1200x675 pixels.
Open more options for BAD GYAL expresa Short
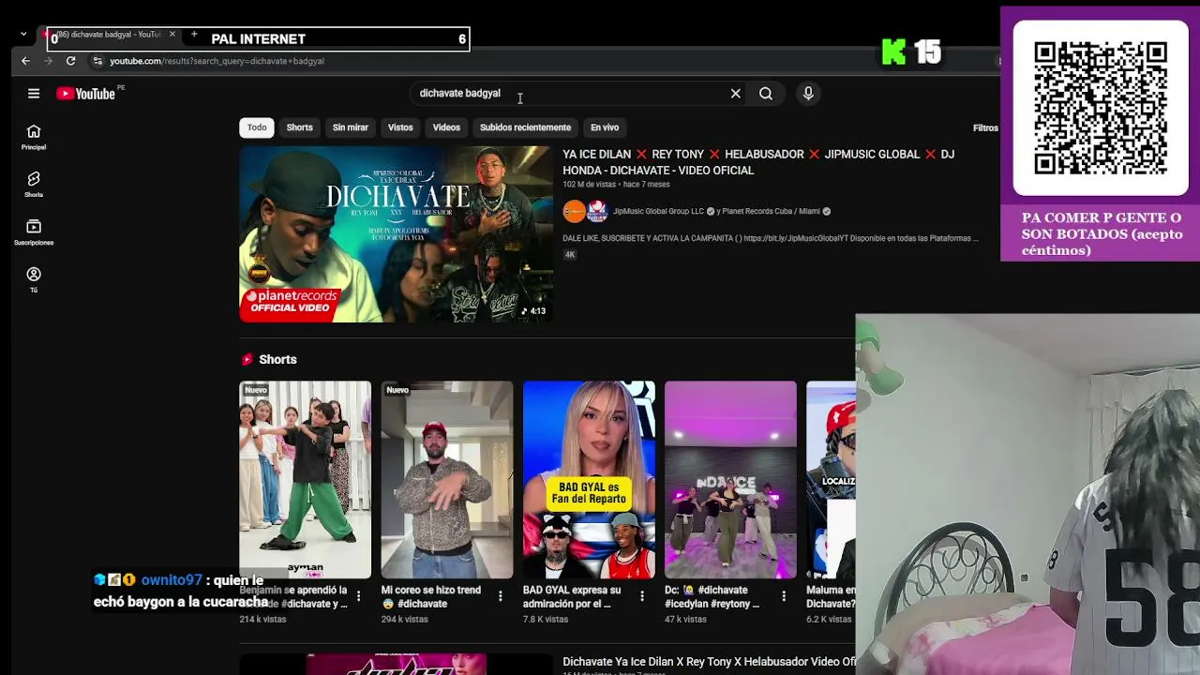point(642,596)
